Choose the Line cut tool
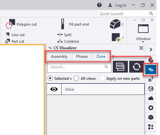 [15, 35]
